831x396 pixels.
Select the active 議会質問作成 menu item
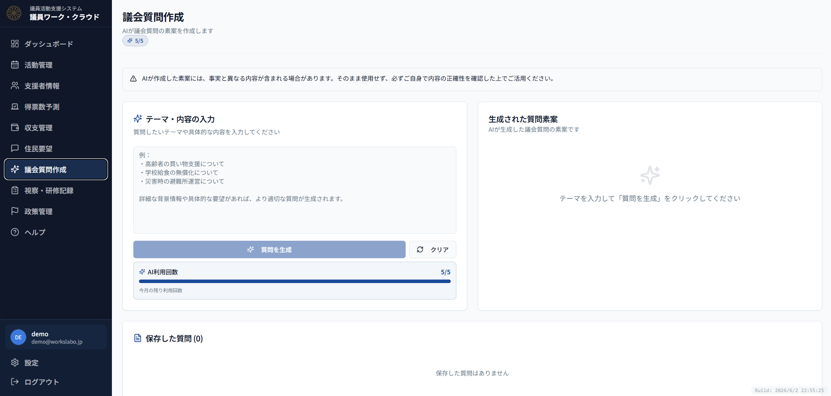coord(56,169)
